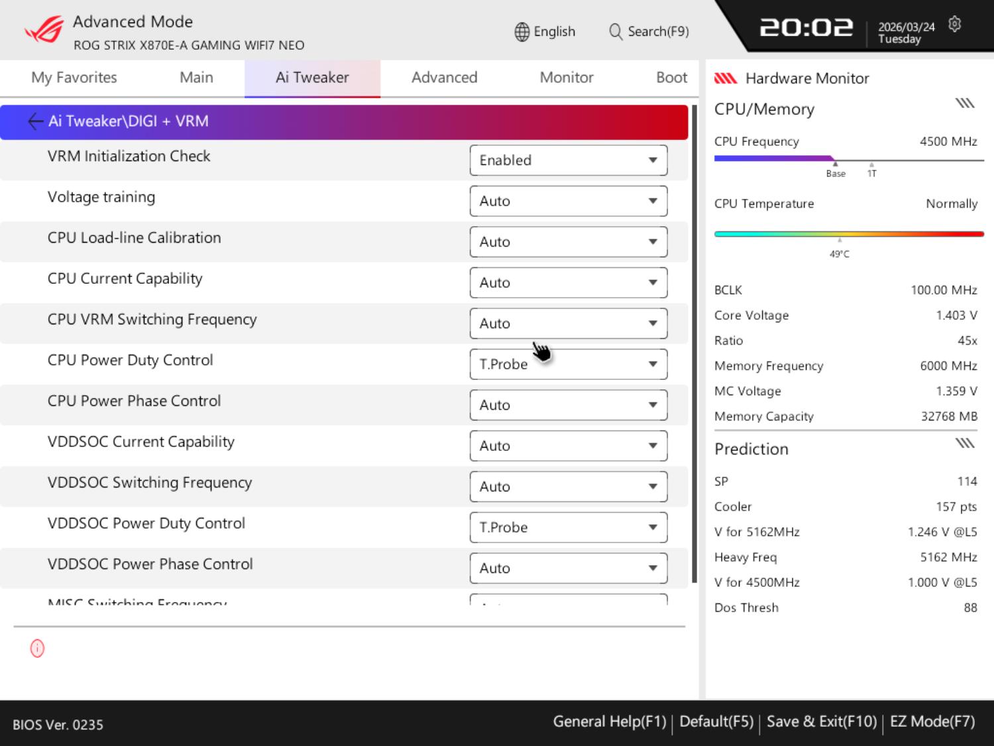Click the globe language icon
Viewport: 994px width, 746px height.
522,32
